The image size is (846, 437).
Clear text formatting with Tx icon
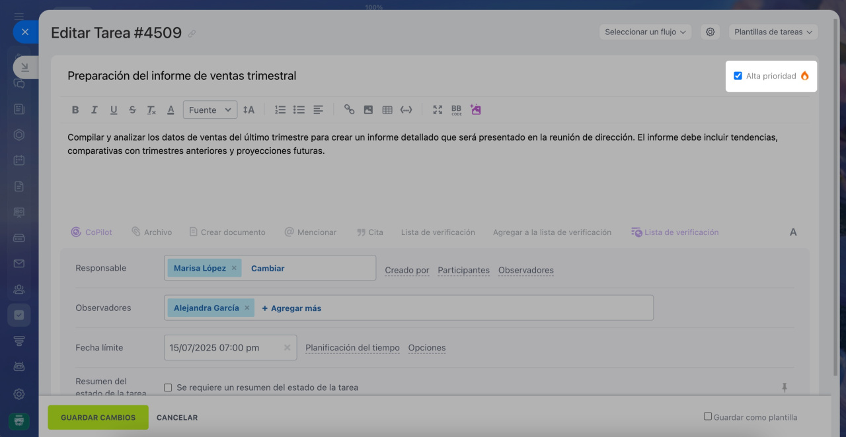tap(151, 110)
